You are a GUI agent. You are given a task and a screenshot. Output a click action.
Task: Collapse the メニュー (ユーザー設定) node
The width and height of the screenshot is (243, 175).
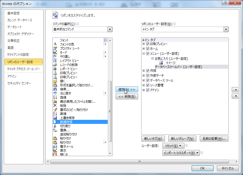[144, 54]
